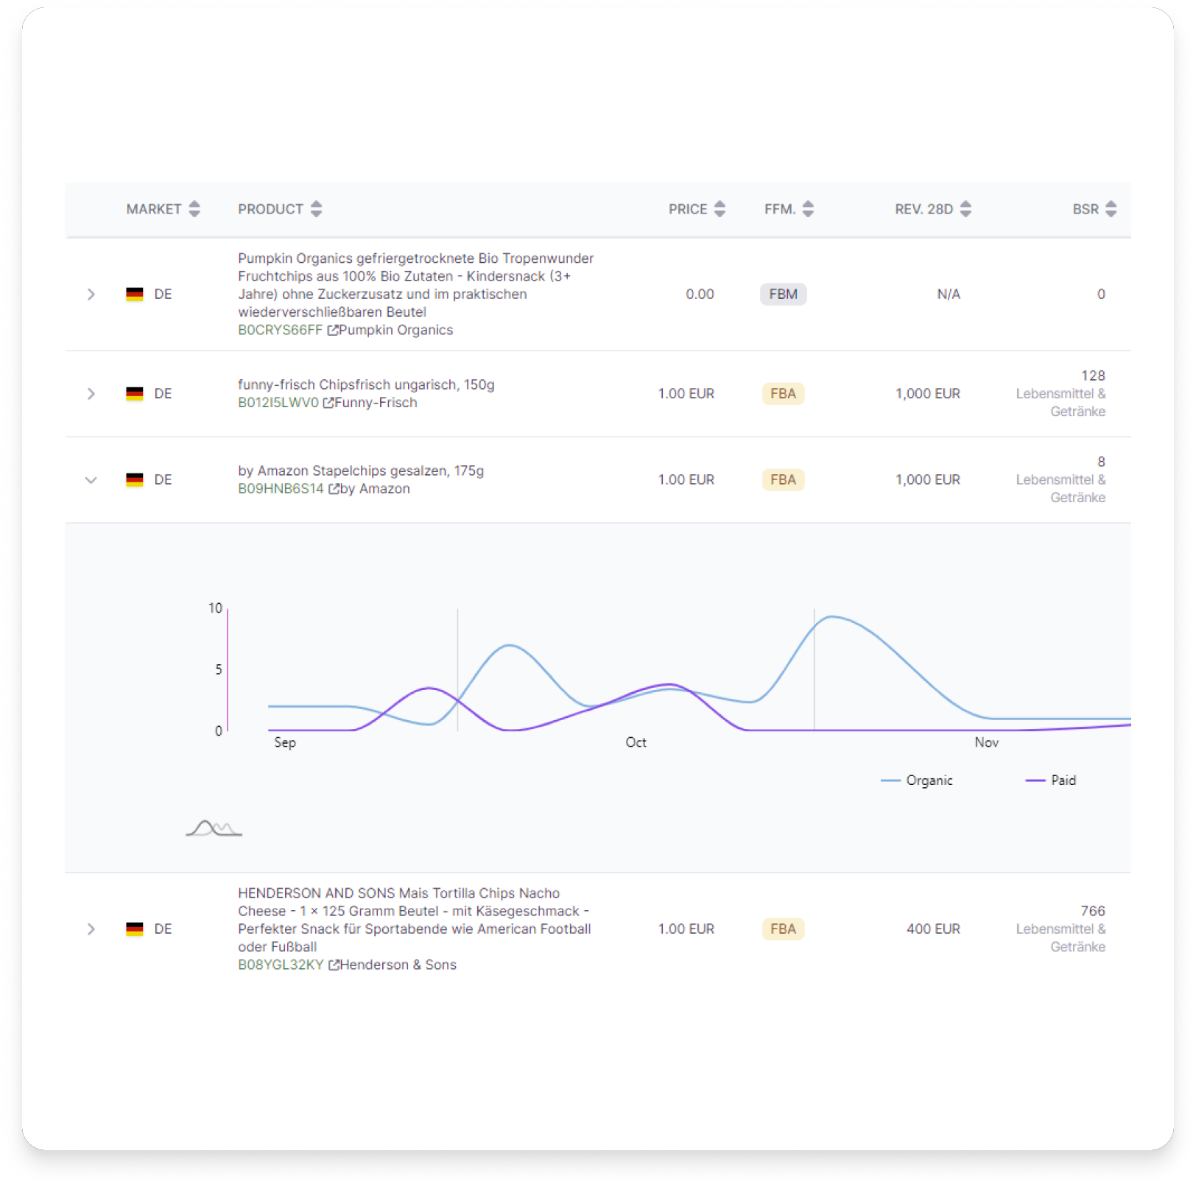Click the 0.00 price cell
Viewport: 1196px width, 1187px height.
point(700,295)
